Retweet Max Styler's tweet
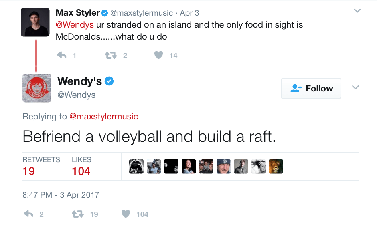The height and width of the screenshot is (234, 377). (110, 55)
